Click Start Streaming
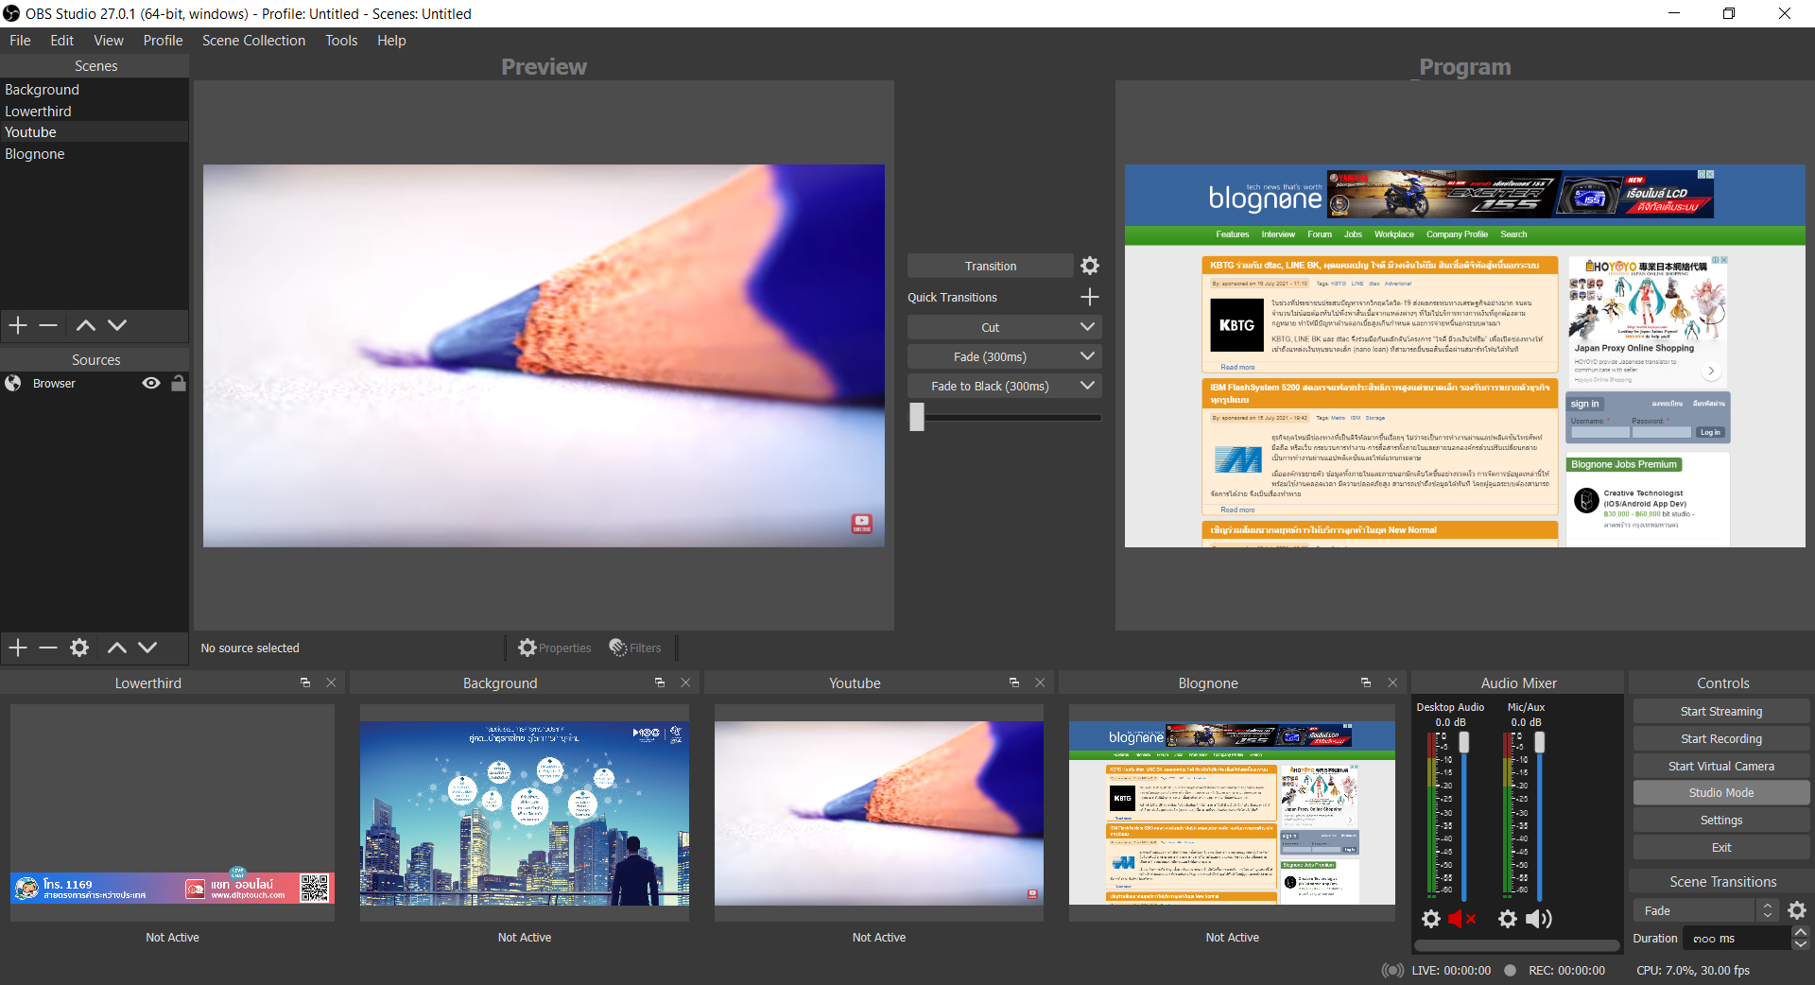 [x=1720, y=710]
